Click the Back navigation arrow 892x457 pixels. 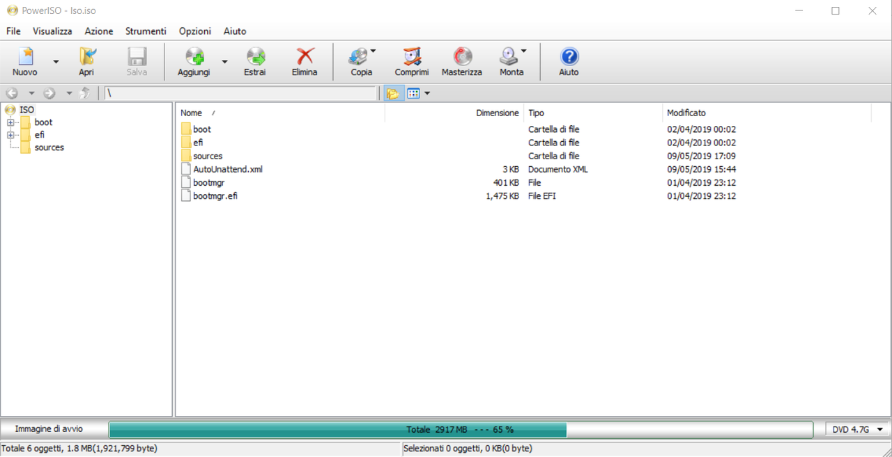tap(12, 93)
